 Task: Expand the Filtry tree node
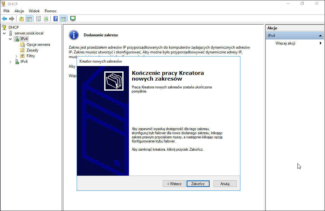coord(16,56)
